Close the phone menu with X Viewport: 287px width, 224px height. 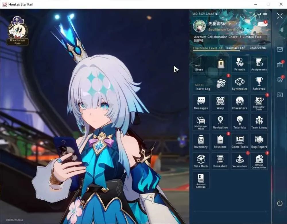280,16
